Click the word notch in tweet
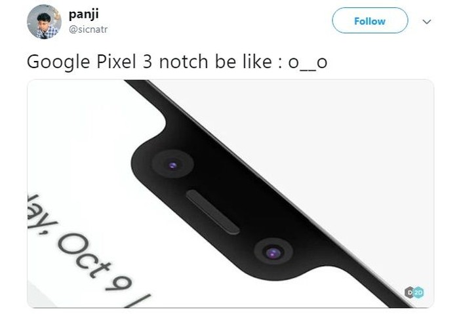Image resolution: width=459 pixels, height=314 pixels. tap(184, 62)
